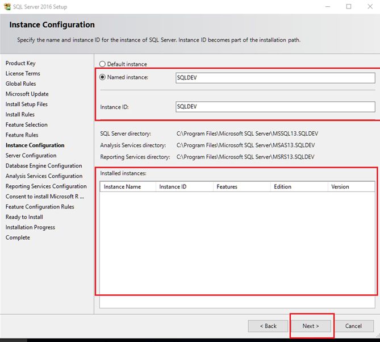The height and width of the screenshot is (342, 380).
Task: Open the Global Rules step
Action: [21, 84]
